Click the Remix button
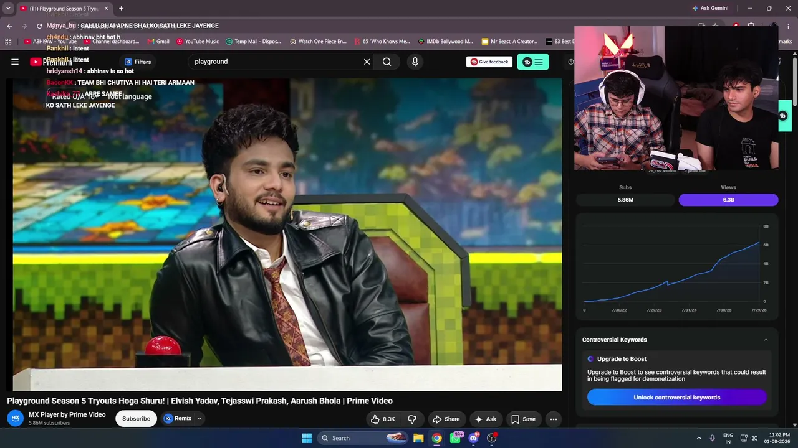 pyautogui.click(x=178, y=419)
